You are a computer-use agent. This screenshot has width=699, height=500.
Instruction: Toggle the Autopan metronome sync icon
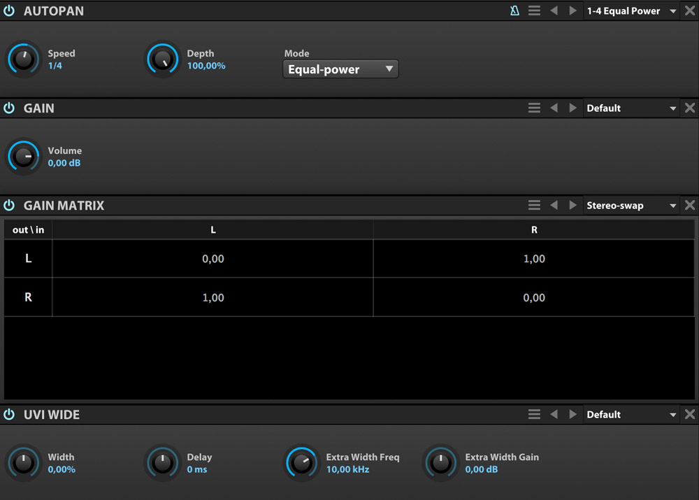click(x=514, y=10)
